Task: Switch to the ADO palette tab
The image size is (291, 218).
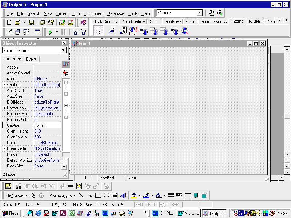Action: [153, 22]
